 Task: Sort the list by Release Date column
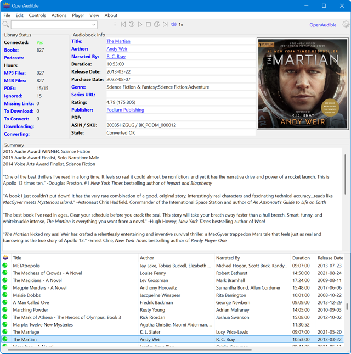click(330, 258)
